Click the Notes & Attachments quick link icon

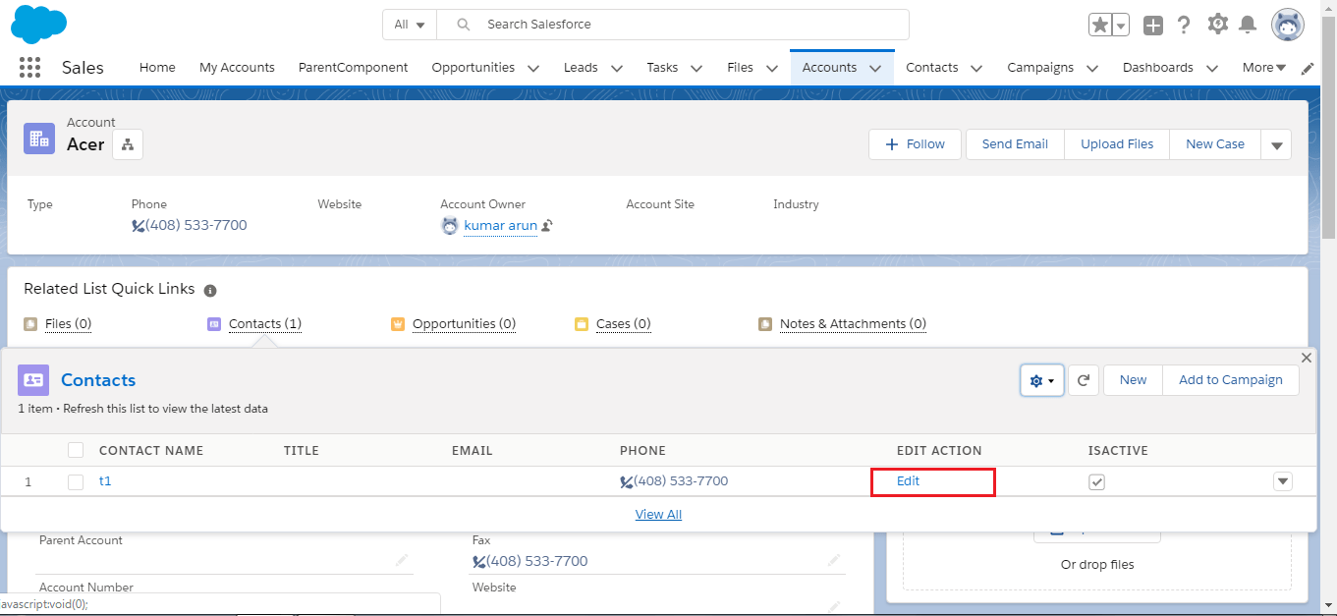(765, 324)
